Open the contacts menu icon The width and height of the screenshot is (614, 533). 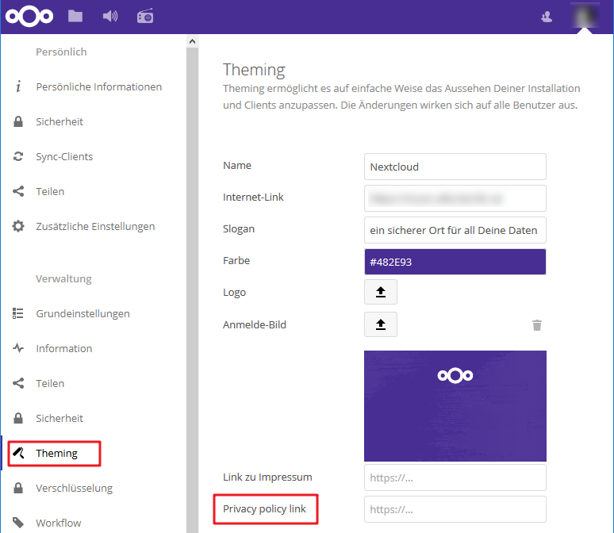click(x=546, y=16)
